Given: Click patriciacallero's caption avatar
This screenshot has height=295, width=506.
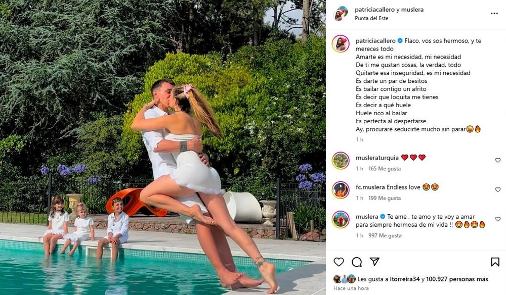Looking at the screenshot, I should [341, 44].
